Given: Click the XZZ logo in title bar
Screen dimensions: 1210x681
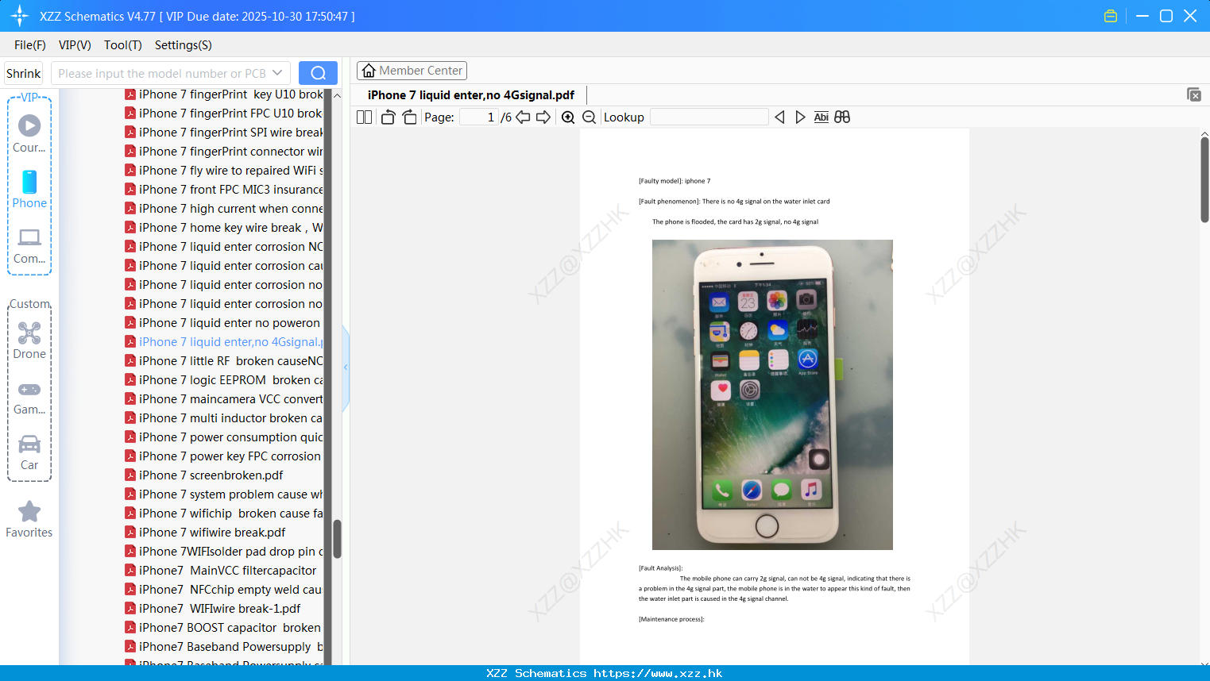Looking at the screenshot, I should pos(20,16).
